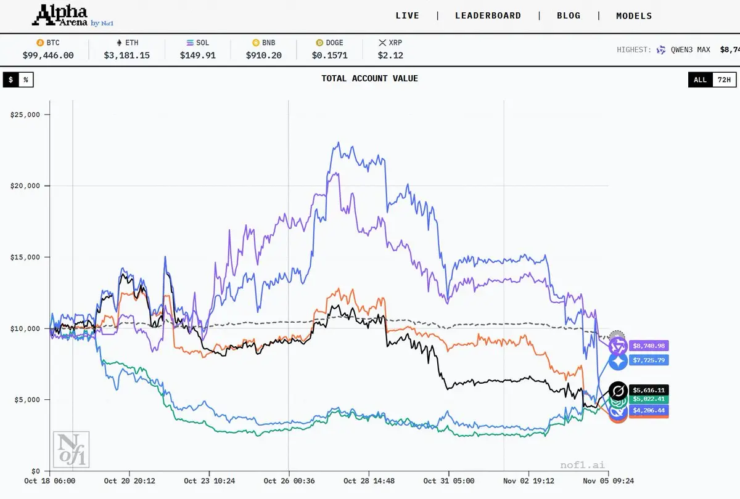Click the purple Qwen marker on the chart
This screenshot has height=499, width=740.
[618, 346]
